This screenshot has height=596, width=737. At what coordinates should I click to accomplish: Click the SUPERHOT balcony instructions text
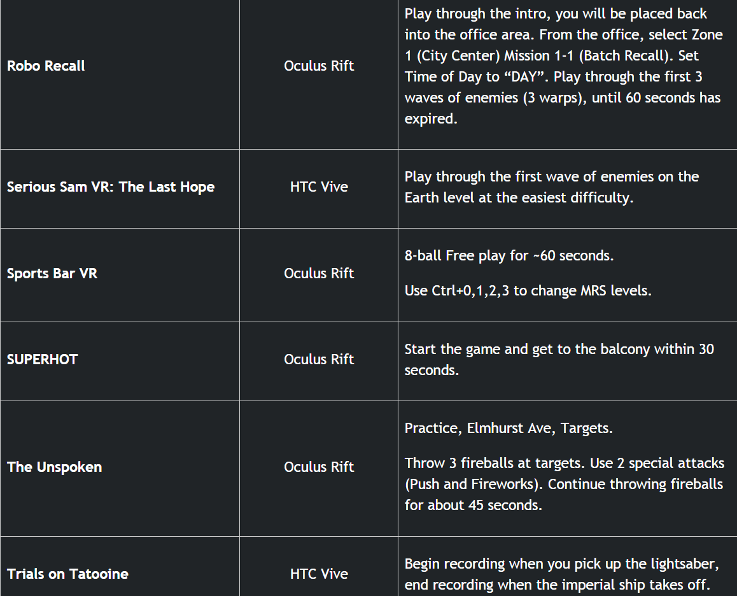[x=559, y=360]
